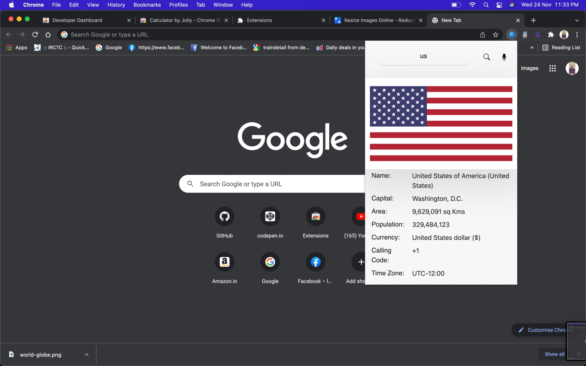Viewport: 586px width, 366px height.
Task: Click the population value 329,484,123
Action: pyautogui.click(x=431, y=225)
